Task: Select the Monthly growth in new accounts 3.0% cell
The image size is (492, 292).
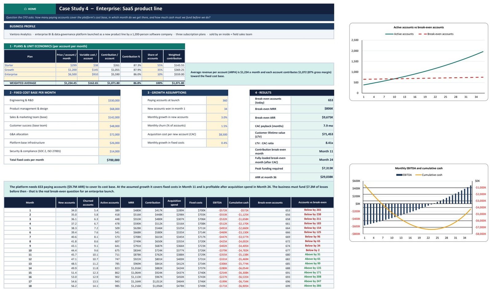Action: point(217,117)
